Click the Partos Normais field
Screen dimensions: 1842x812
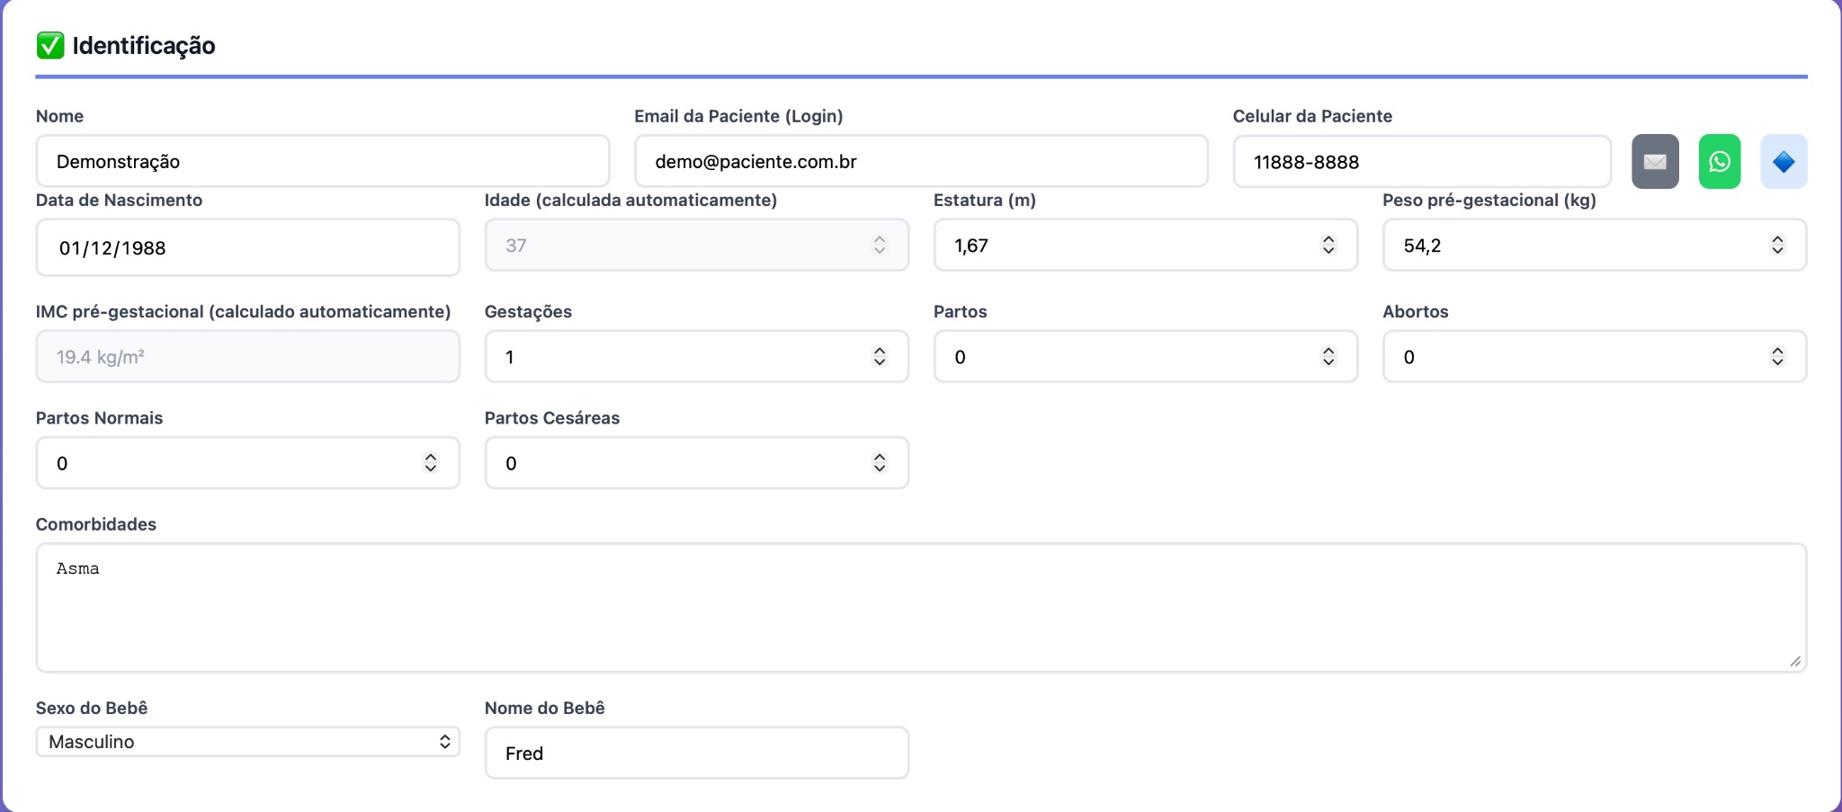pyautogui.click(x=247, y=463)
